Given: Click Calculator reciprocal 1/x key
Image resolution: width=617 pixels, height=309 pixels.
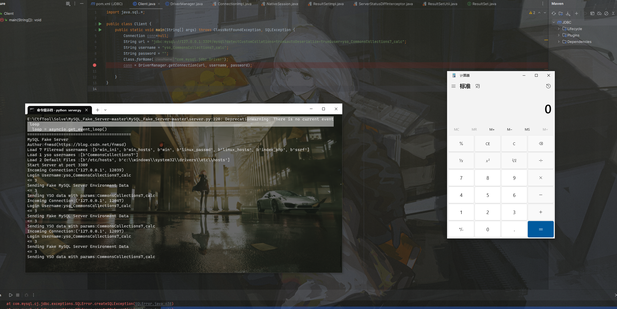Looking at the screenshot, I should coord(461,161).
